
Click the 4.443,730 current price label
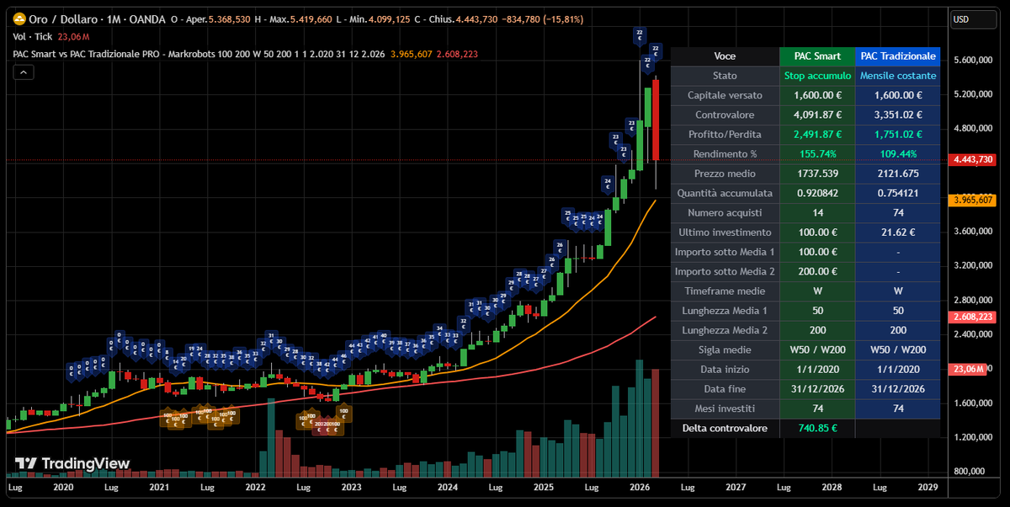click(x=971, y=160)
